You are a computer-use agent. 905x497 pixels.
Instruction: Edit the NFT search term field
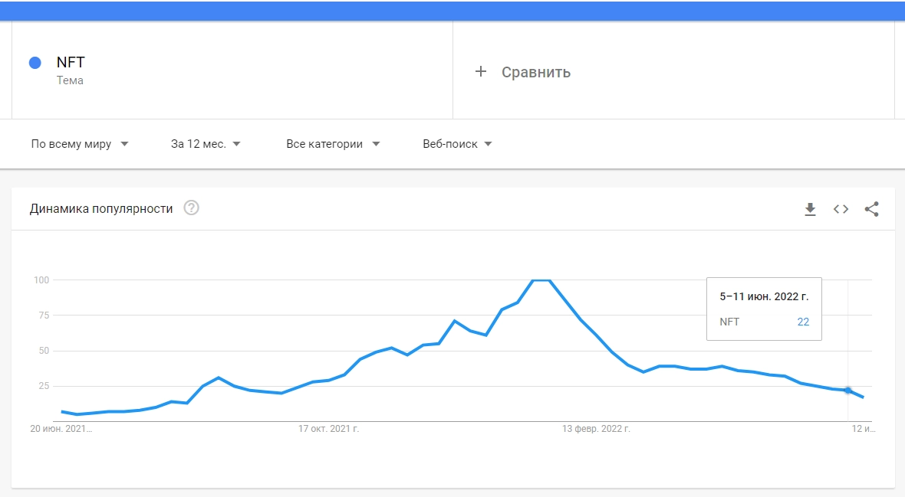point(232,70)
